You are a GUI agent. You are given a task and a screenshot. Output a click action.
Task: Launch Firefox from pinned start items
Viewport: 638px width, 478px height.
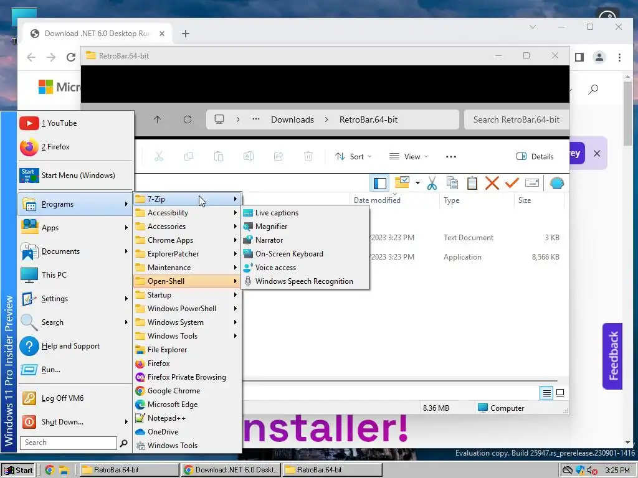(x=75, y=147)
